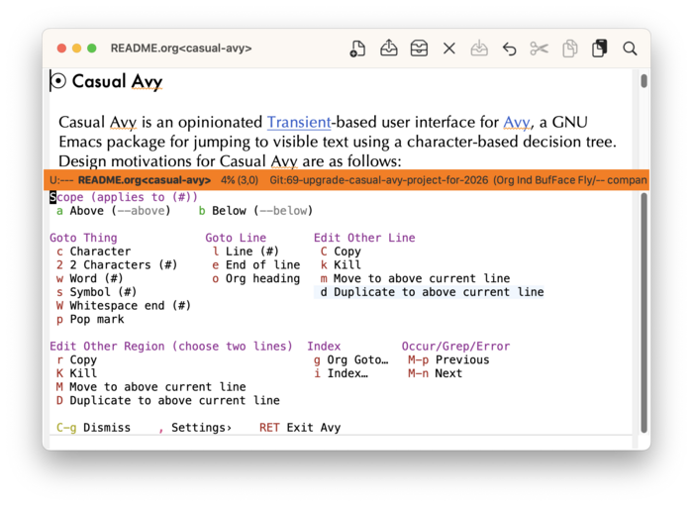Open the Transient hyperlink
The image size is (693, 506).
click(299, 122)
